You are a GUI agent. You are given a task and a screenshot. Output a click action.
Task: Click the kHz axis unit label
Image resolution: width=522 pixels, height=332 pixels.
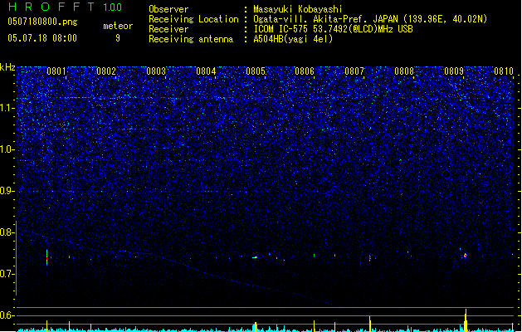(7, 67)
